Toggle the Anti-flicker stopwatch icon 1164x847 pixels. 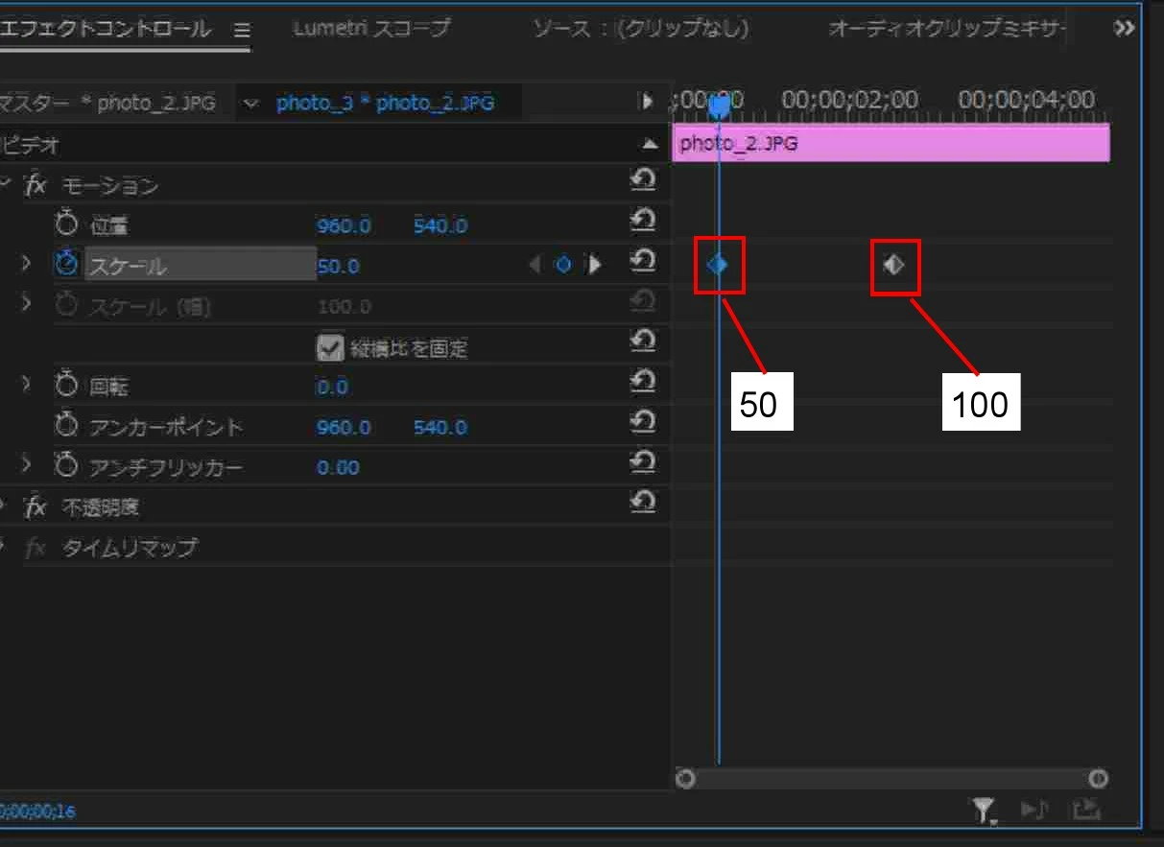pyautogui.click(x=65, y=467)
